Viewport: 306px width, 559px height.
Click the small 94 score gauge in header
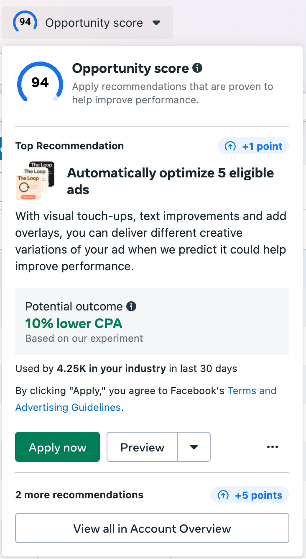coord(25,22)
